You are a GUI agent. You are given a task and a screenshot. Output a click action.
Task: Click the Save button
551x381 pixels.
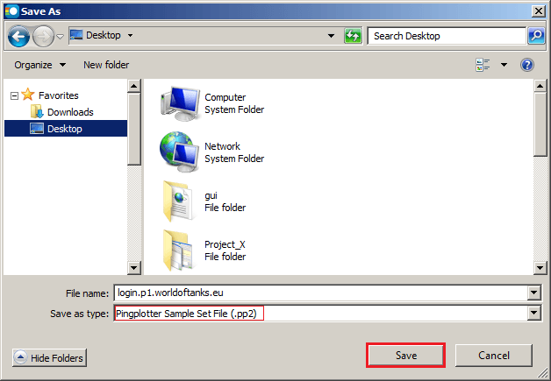(x=405, y=356)
